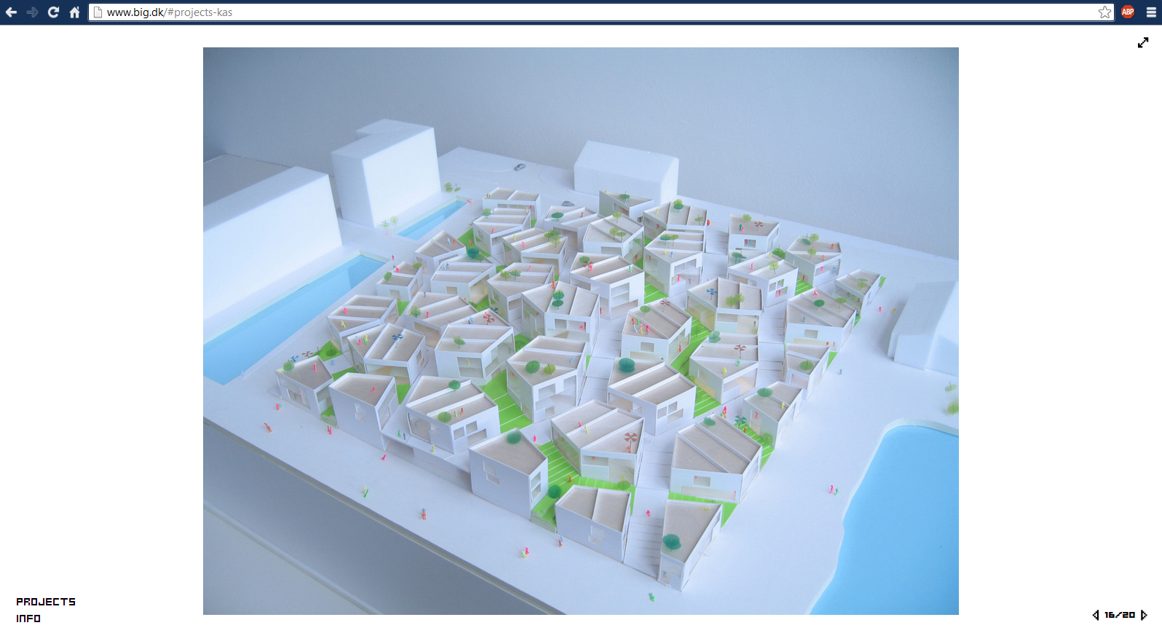Advance to the next project image

pyautogui.click(x=1144, y=615)
